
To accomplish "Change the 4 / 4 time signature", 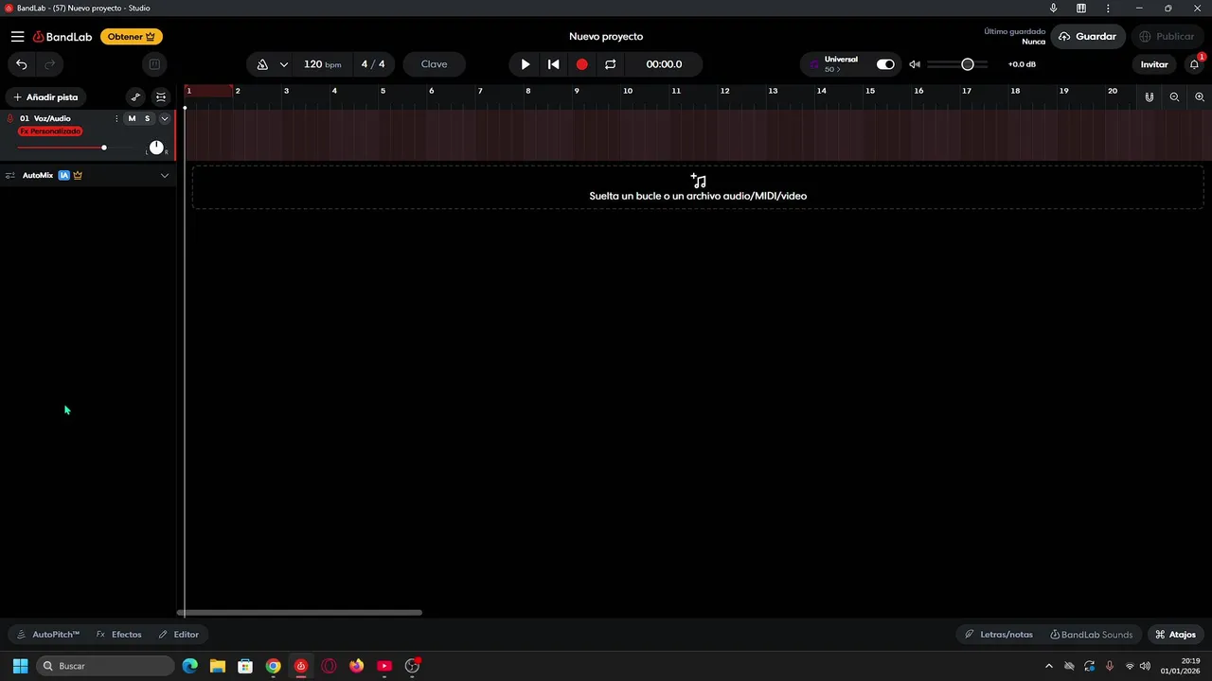I will pos(373,64).
